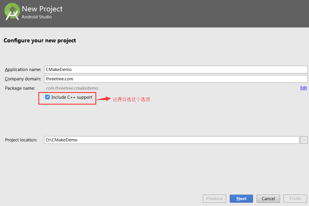Click the Package name label
The width and height of the screenshot is (309, 206).
[20, 88]
